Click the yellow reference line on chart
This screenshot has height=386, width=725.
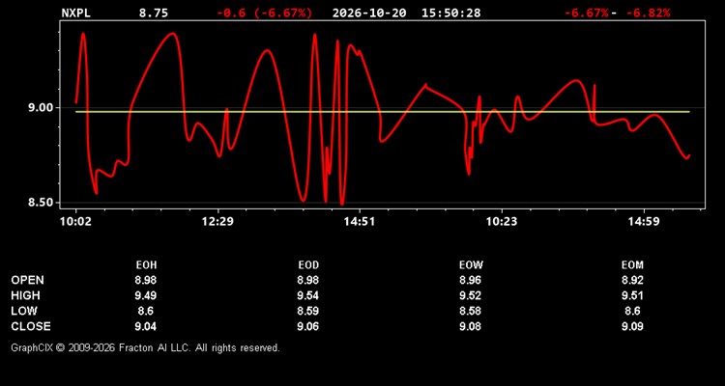[383, 112]
